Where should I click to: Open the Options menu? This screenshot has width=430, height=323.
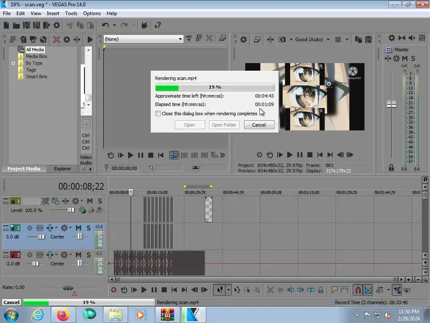92,13
